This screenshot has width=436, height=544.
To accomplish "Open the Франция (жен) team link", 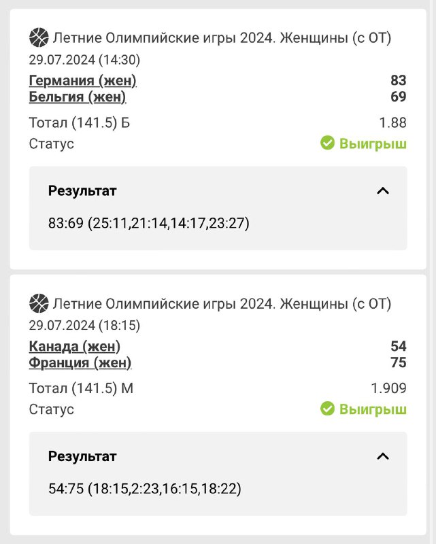I will 80,362.
